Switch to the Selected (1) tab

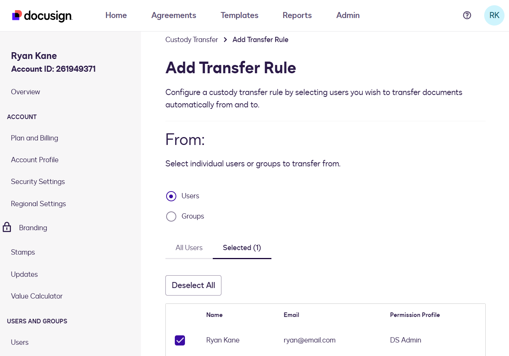point(242,248)
